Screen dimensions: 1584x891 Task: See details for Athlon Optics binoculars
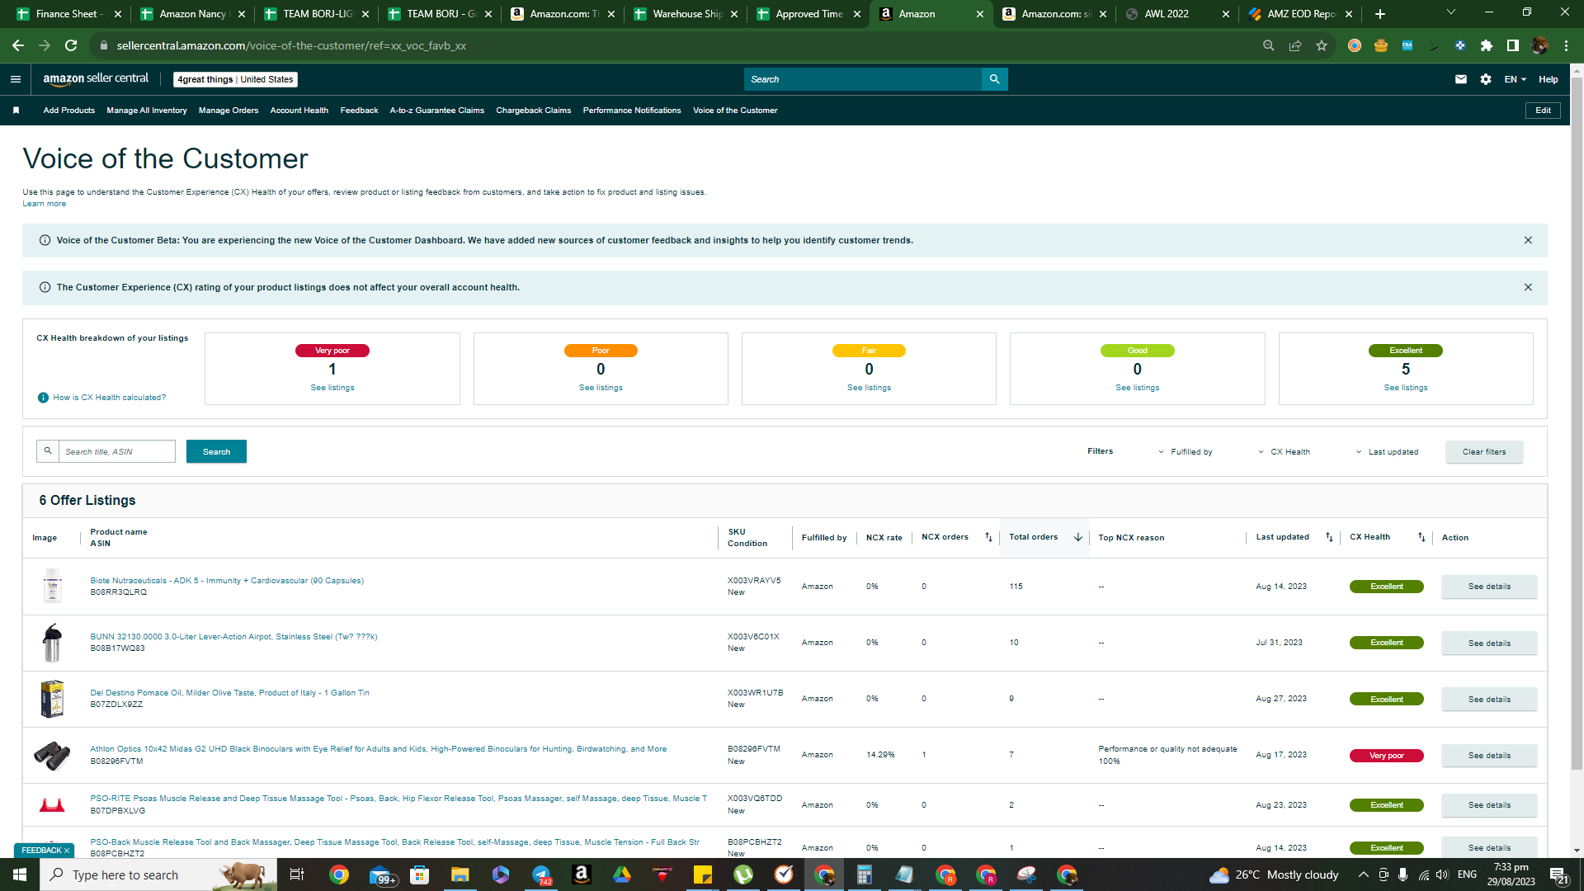[x=1489, y=756]
